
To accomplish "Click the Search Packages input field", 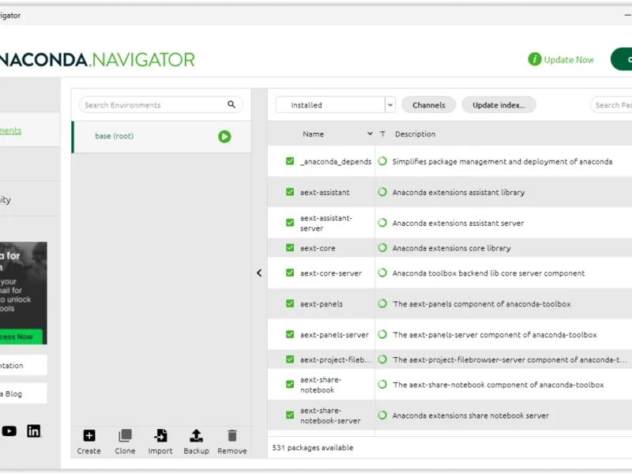I will point(611,105).
